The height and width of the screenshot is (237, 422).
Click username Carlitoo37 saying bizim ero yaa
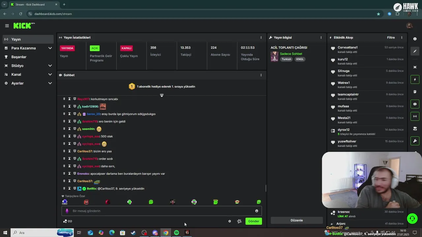85,151
